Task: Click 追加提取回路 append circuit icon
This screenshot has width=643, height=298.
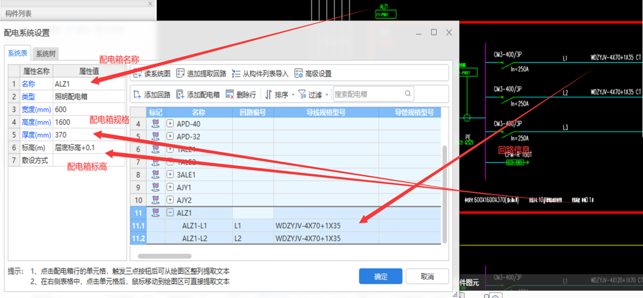Action: tap(181, 74)
